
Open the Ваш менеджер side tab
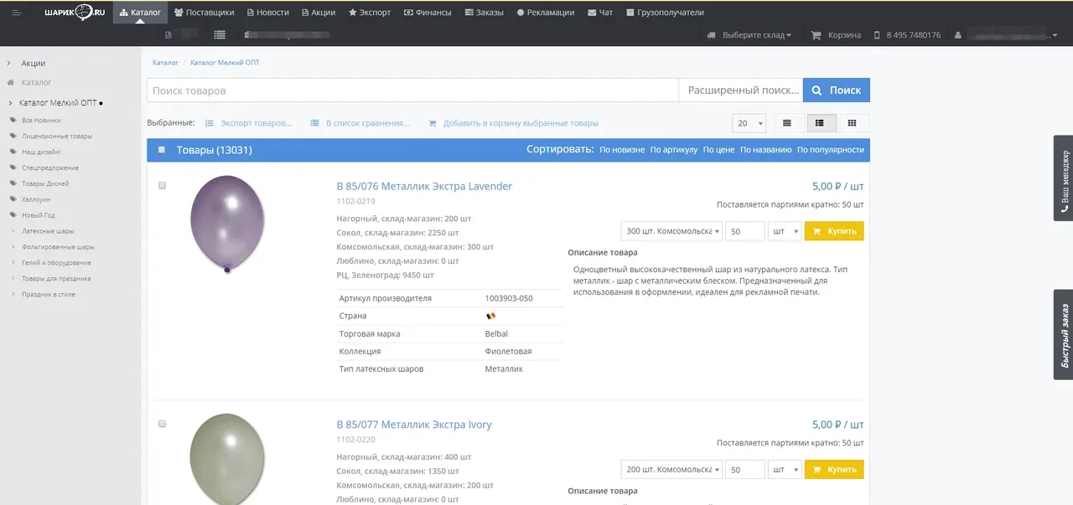1063,178
